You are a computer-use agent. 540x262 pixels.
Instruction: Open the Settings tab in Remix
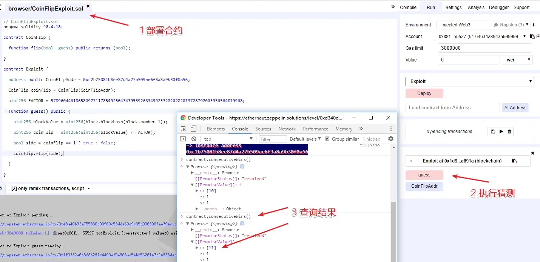[454, 8]
